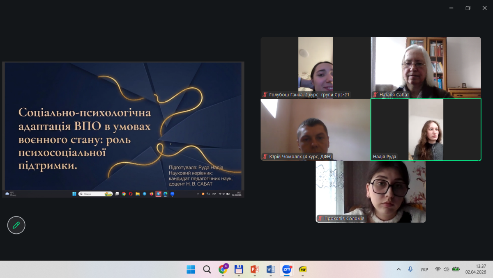Open the PDF app in the taskbar
The image size is (493, 278).
(302, 269)
